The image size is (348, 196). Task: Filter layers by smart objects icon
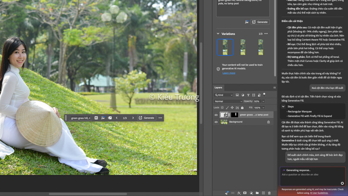tap(259, 95)
